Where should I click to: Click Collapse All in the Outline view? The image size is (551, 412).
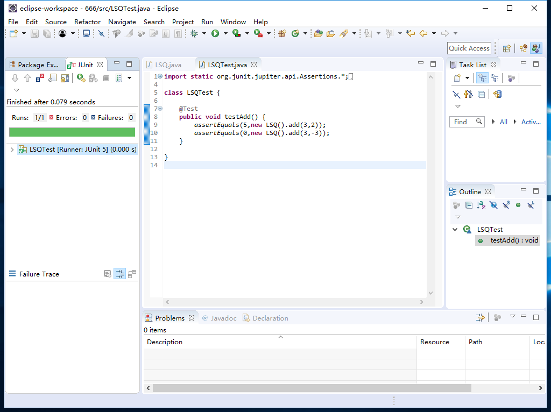(x=469, y=205)
